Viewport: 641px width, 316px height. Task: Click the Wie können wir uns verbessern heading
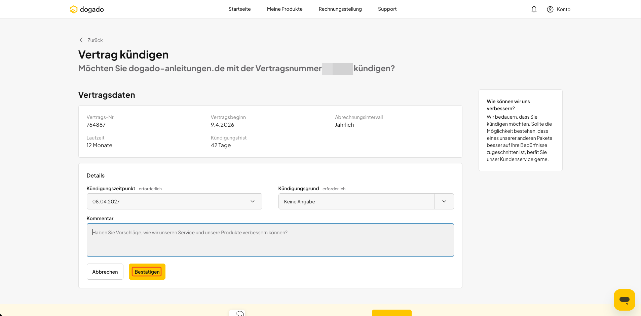point(508,105)
